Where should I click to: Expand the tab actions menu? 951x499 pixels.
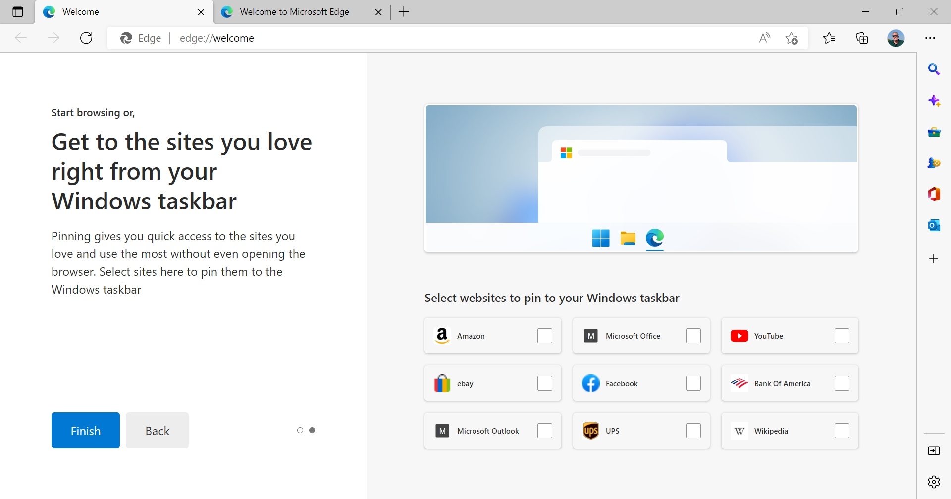pyautogui.click(x=18, y=12)
